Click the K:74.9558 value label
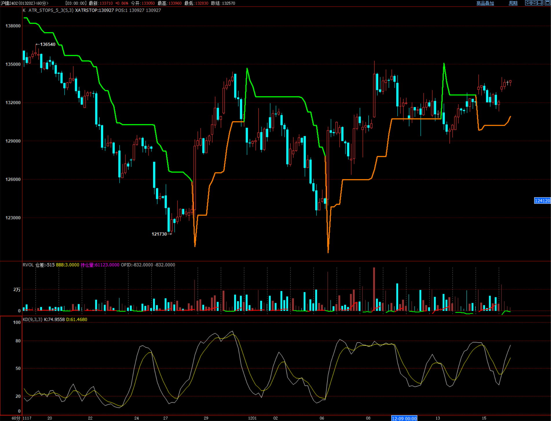 tap(54, 319)
